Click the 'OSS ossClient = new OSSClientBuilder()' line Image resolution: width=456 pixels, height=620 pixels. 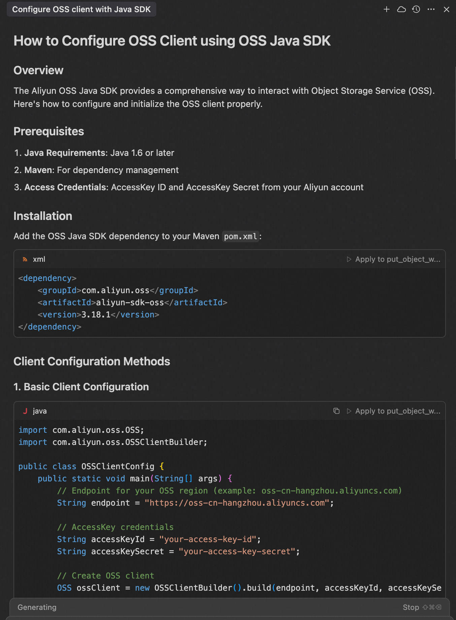[x=249, y=588]
